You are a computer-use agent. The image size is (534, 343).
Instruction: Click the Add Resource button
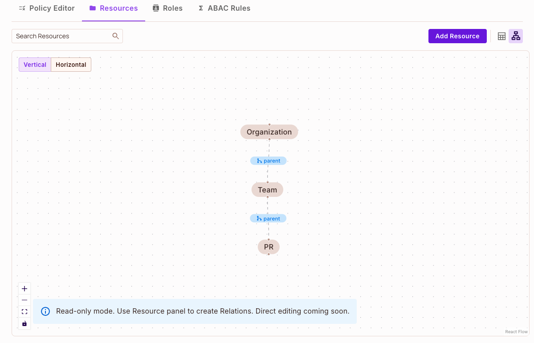tap(457, 36)
